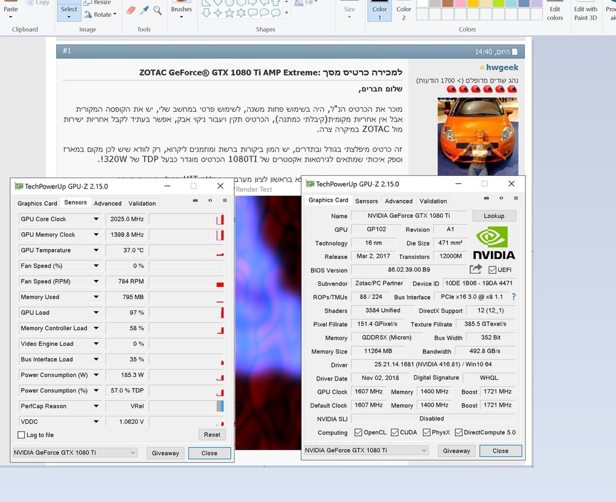Click the Rotate icon in Image group
This screenshot has height=502, width=616.
point(88,15)
